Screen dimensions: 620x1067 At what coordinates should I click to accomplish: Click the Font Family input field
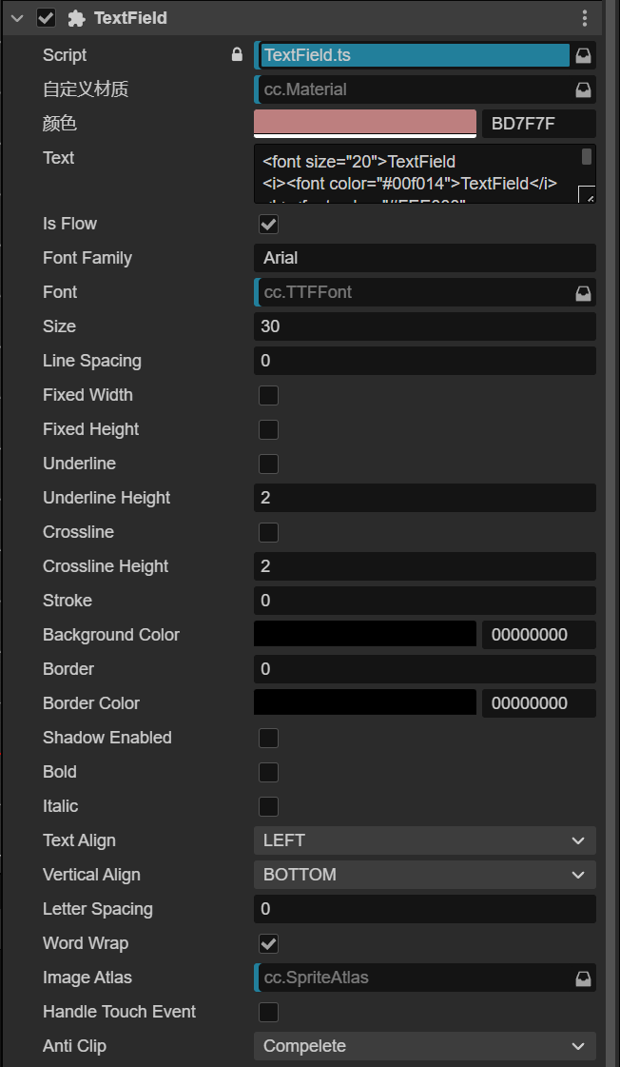coord(424,258)
